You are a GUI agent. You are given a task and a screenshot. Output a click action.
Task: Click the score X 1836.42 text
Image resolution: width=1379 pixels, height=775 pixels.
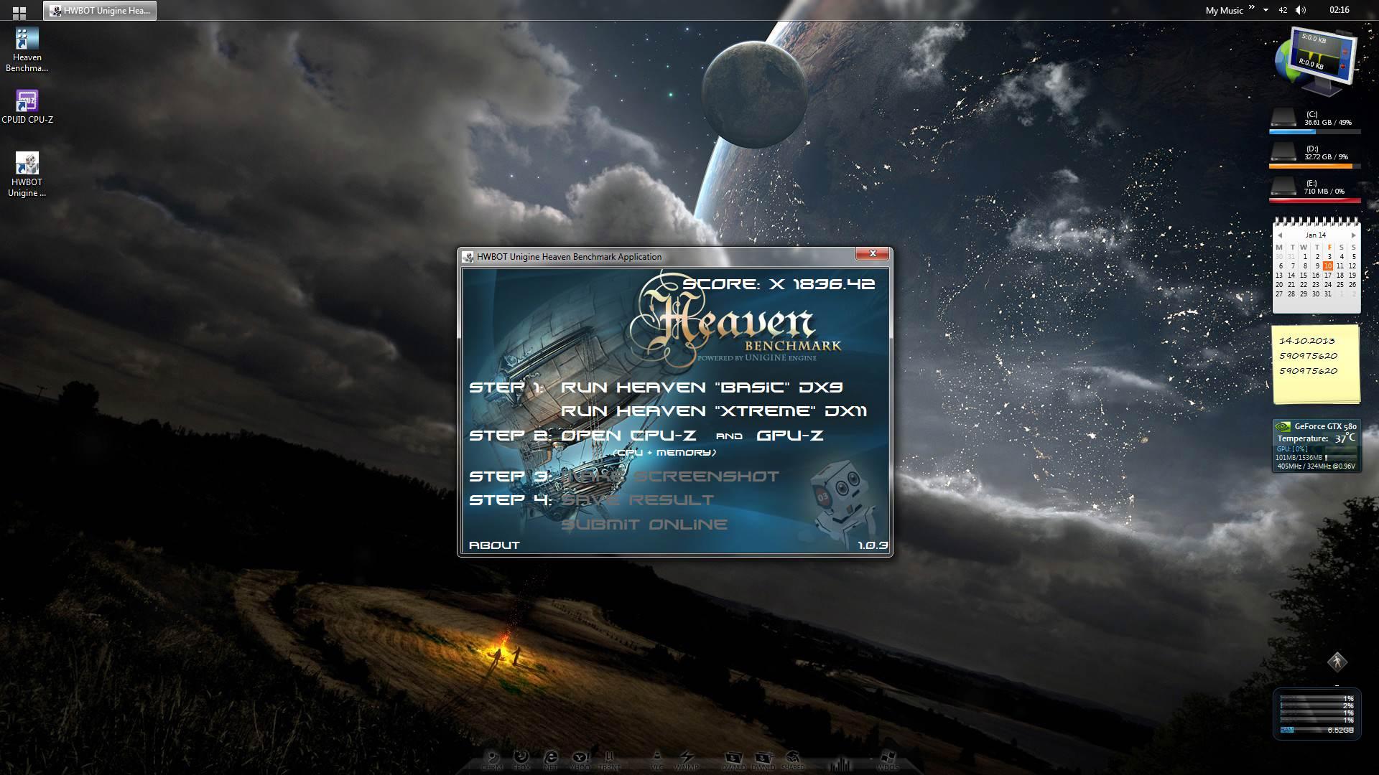pyautogui.click(x=779, y=284)
